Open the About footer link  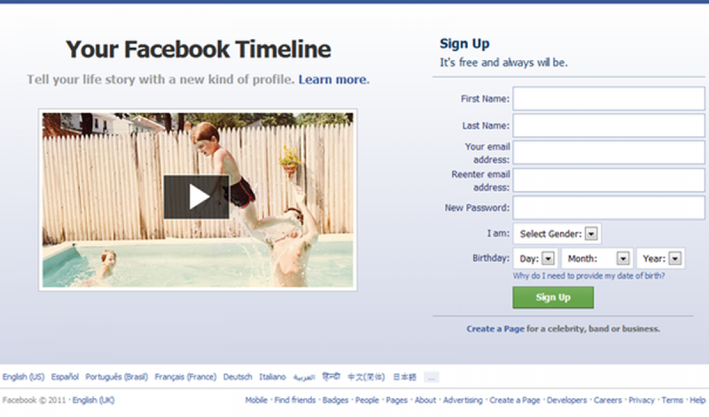coord(425,400)
